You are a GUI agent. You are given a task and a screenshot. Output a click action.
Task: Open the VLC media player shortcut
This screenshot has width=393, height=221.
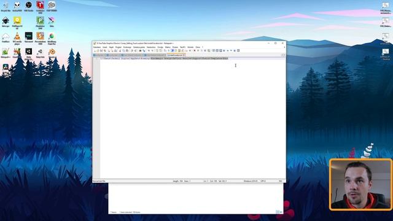click(x=17, y=38)
